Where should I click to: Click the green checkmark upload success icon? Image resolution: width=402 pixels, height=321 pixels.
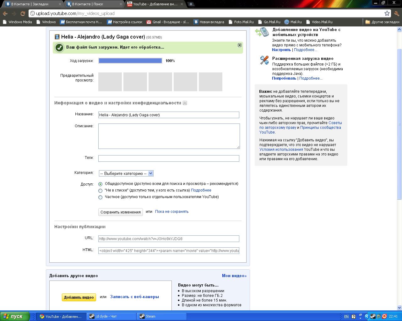click(59, 47)
